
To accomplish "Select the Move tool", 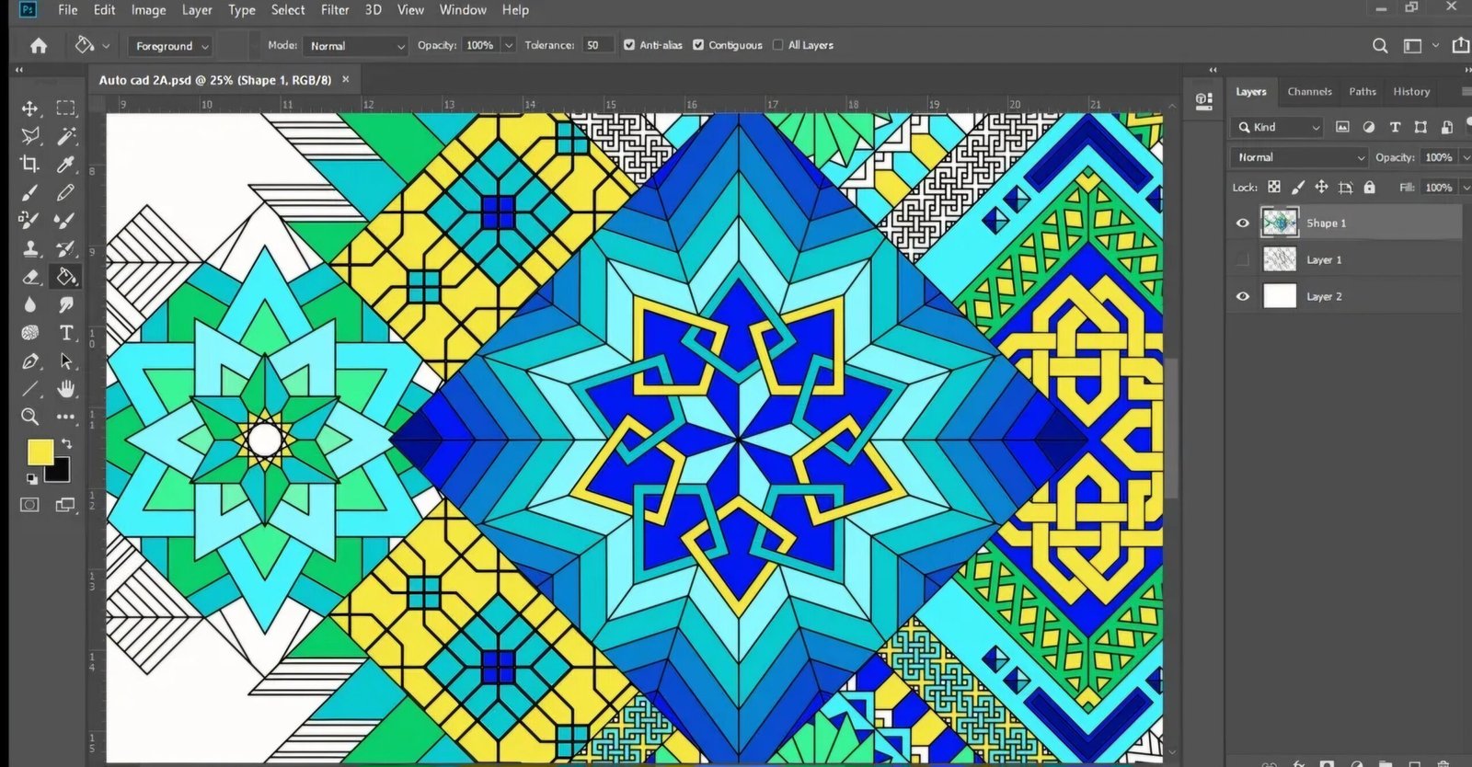I will coord(29,109).
